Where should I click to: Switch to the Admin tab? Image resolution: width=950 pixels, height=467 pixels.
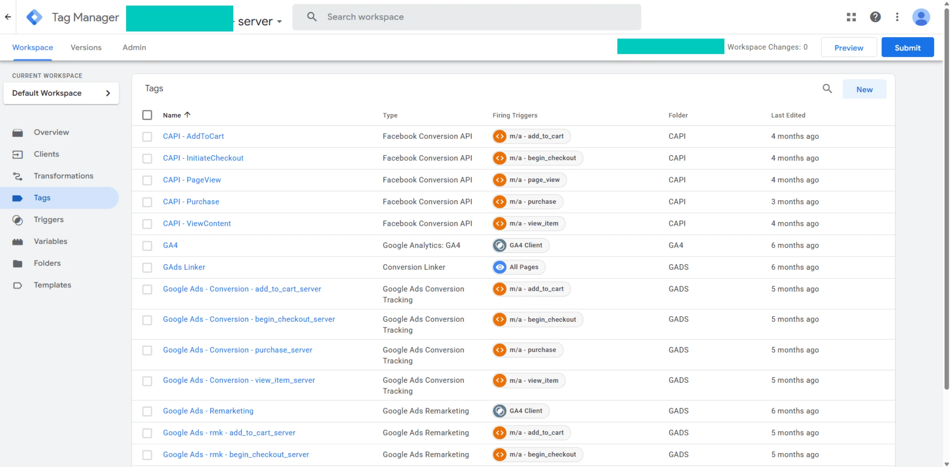click(x=134, y=47)
